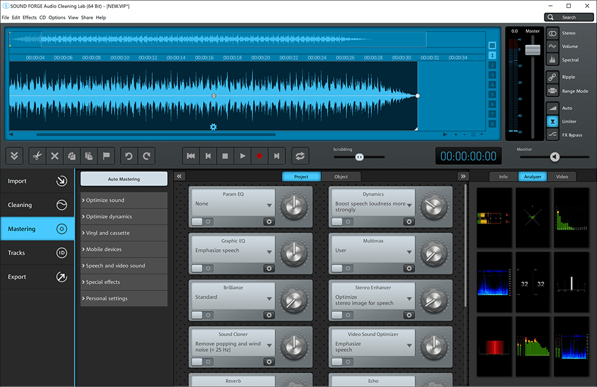Image resolution: width=597 pixels, height=387 pixels.
Task: Collapse left panel with double-left arrows
Action: click(179, 176)
